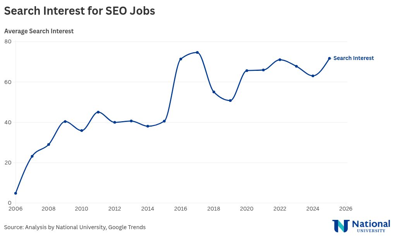The image size is (395, 240).
Task: Click the source text mentioning Google Trends
Action: click(75, 227)
